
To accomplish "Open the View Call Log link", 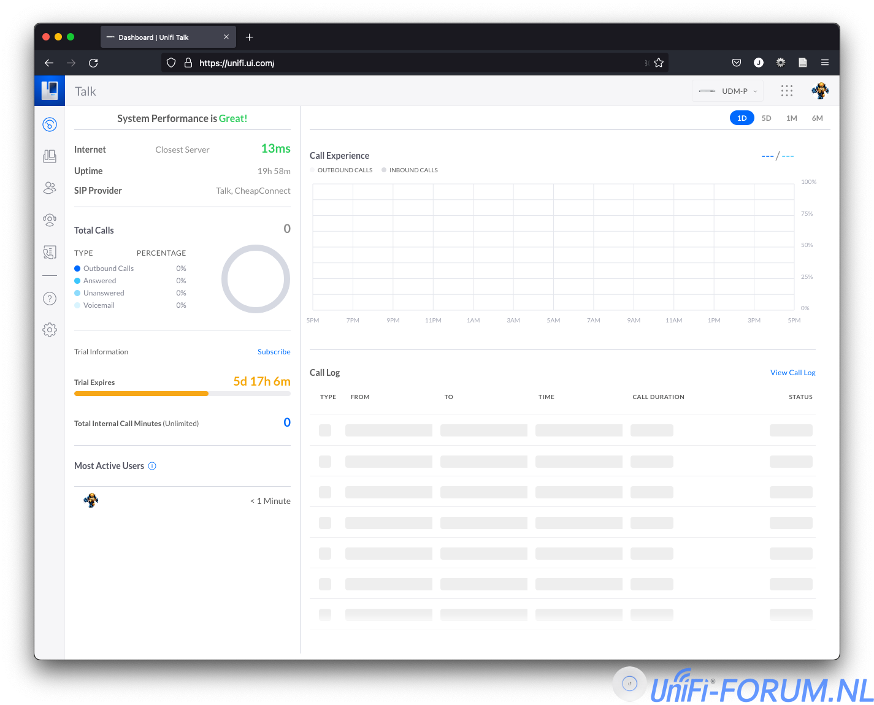I will (792, 373).
